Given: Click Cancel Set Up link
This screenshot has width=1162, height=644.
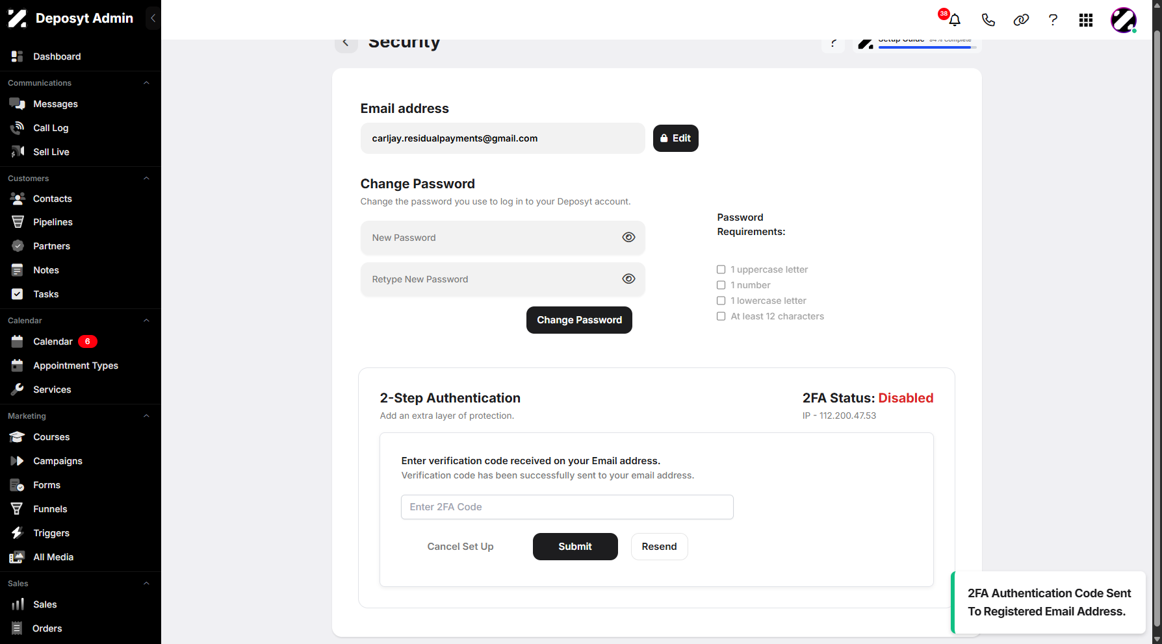Looking at the screenshot, I should (460, 547).
